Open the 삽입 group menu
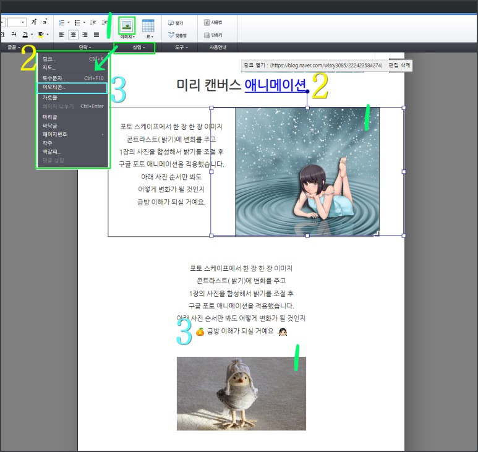Screen dimensions: 478x452 pos(139,47)
